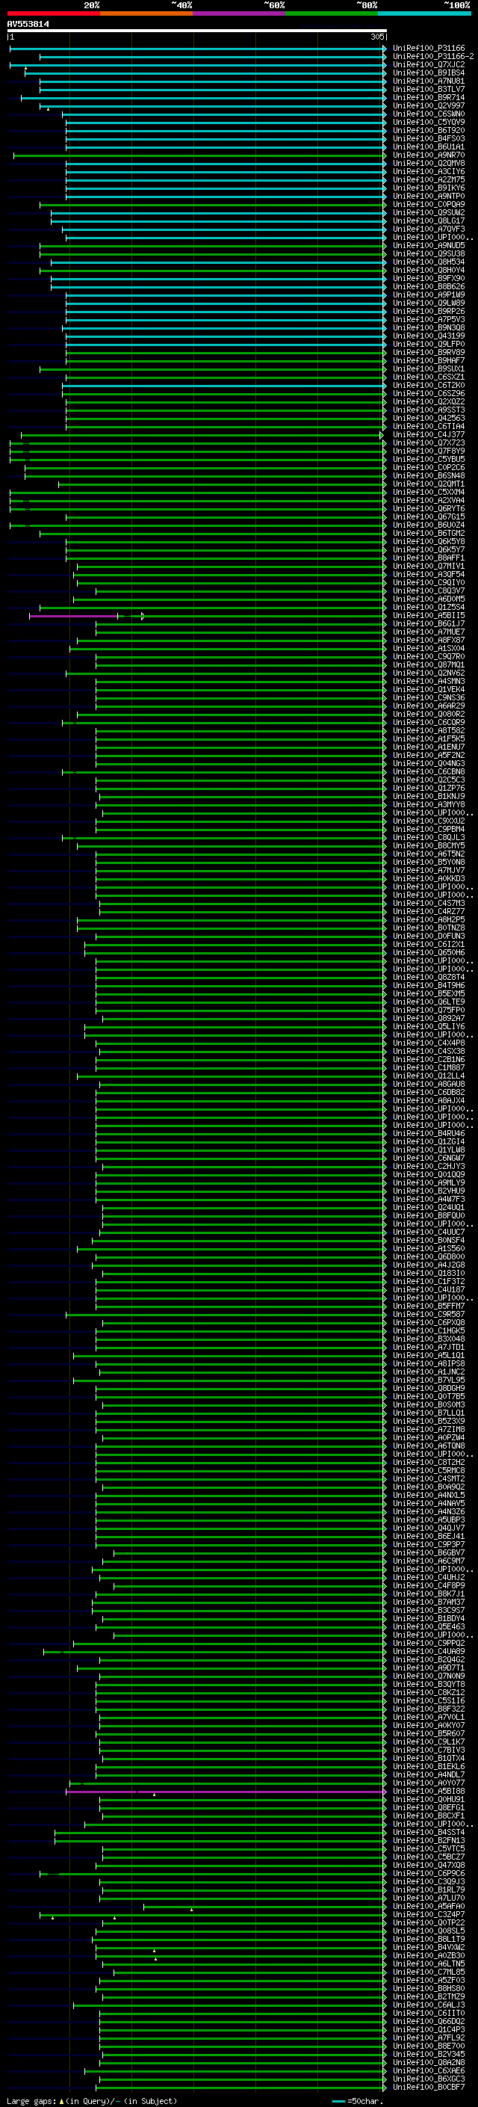Select hit label UniRef100_B9IBS4

point(428,73)
